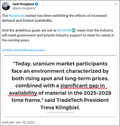Click the tweet's first paragraph text
120x126 pixels.
(54, 18)
